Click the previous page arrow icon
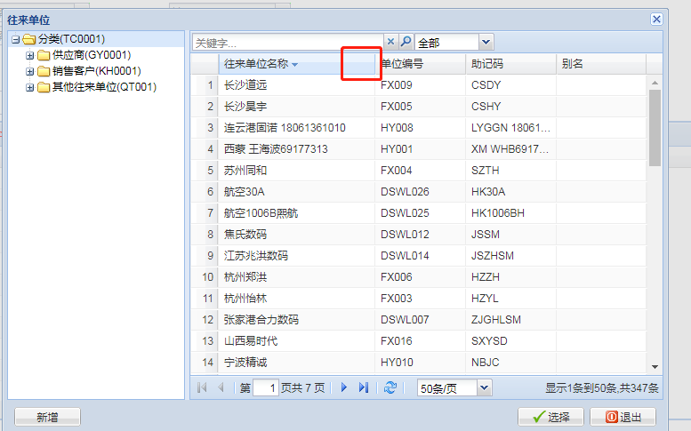 (221, 387)
